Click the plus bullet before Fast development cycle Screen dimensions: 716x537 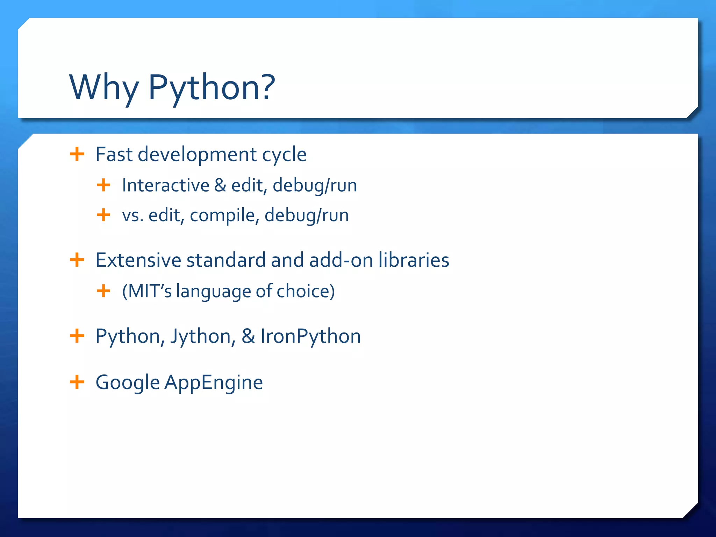[x=77, y=154]
